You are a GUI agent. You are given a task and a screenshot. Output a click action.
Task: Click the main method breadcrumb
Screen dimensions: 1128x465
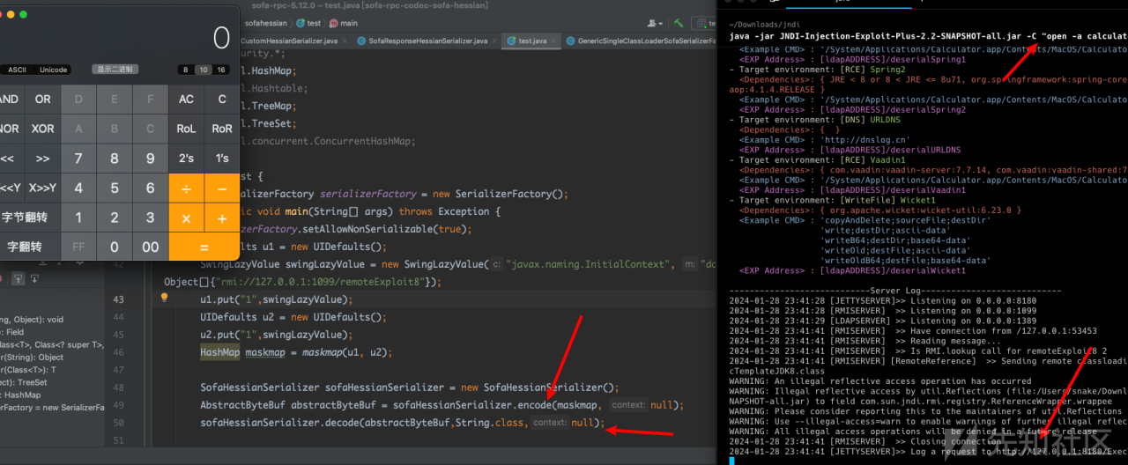click(x=344, y=23)
